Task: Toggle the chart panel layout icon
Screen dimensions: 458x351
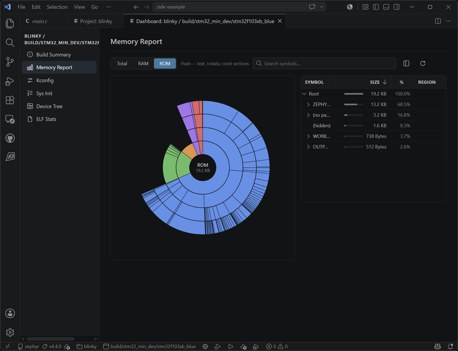Action: pos(406,63)
